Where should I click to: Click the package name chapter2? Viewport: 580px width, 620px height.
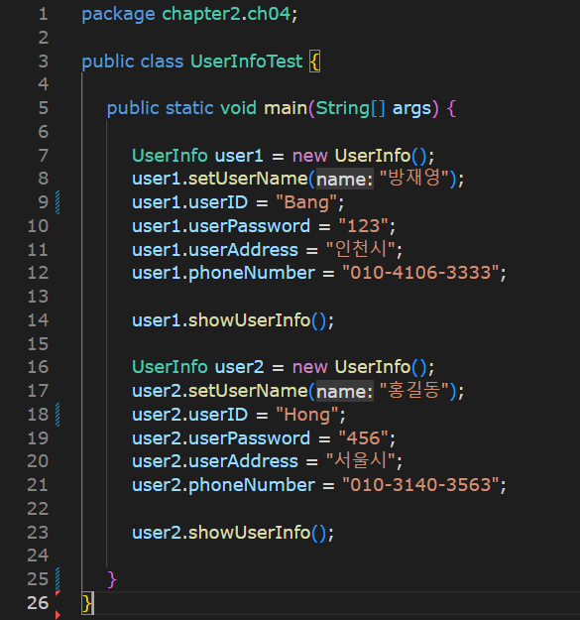point(201,15)
